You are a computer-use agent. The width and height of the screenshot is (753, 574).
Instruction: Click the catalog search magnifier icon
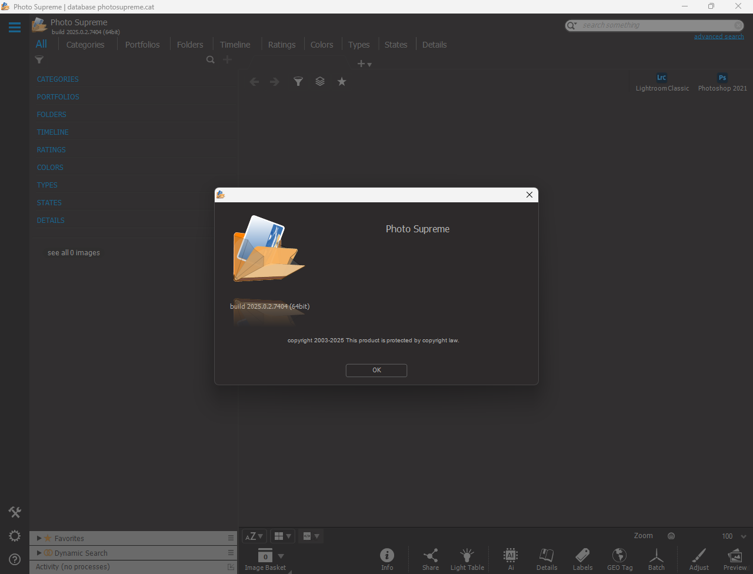pos(210,59)
